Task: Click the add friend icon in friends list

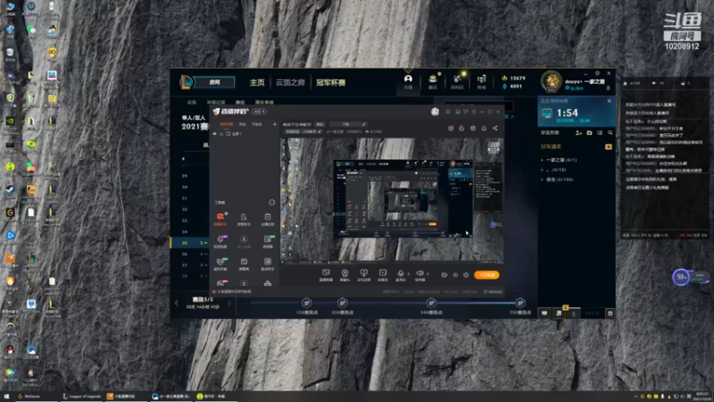Action: pos(578,132)
